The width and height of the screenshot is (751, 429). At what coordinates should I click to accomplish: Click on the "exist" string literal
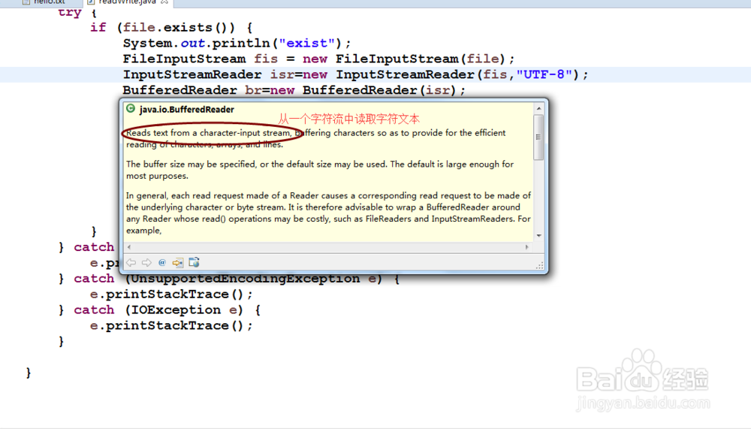(307, 43)
